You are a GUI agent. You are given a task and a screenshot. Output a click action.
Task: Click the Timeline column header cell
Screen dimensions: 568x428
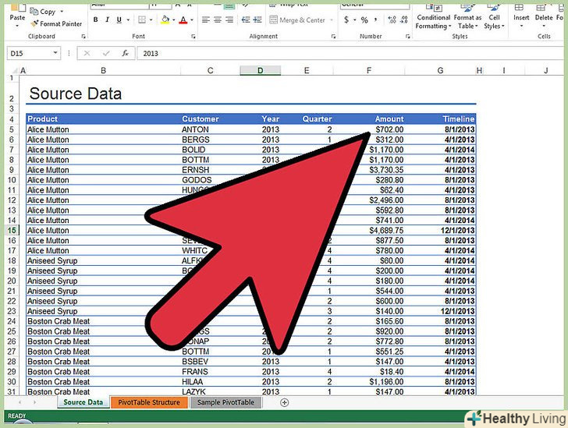[440, 118]
